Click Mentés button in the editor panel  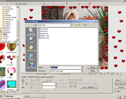[120, 87]
